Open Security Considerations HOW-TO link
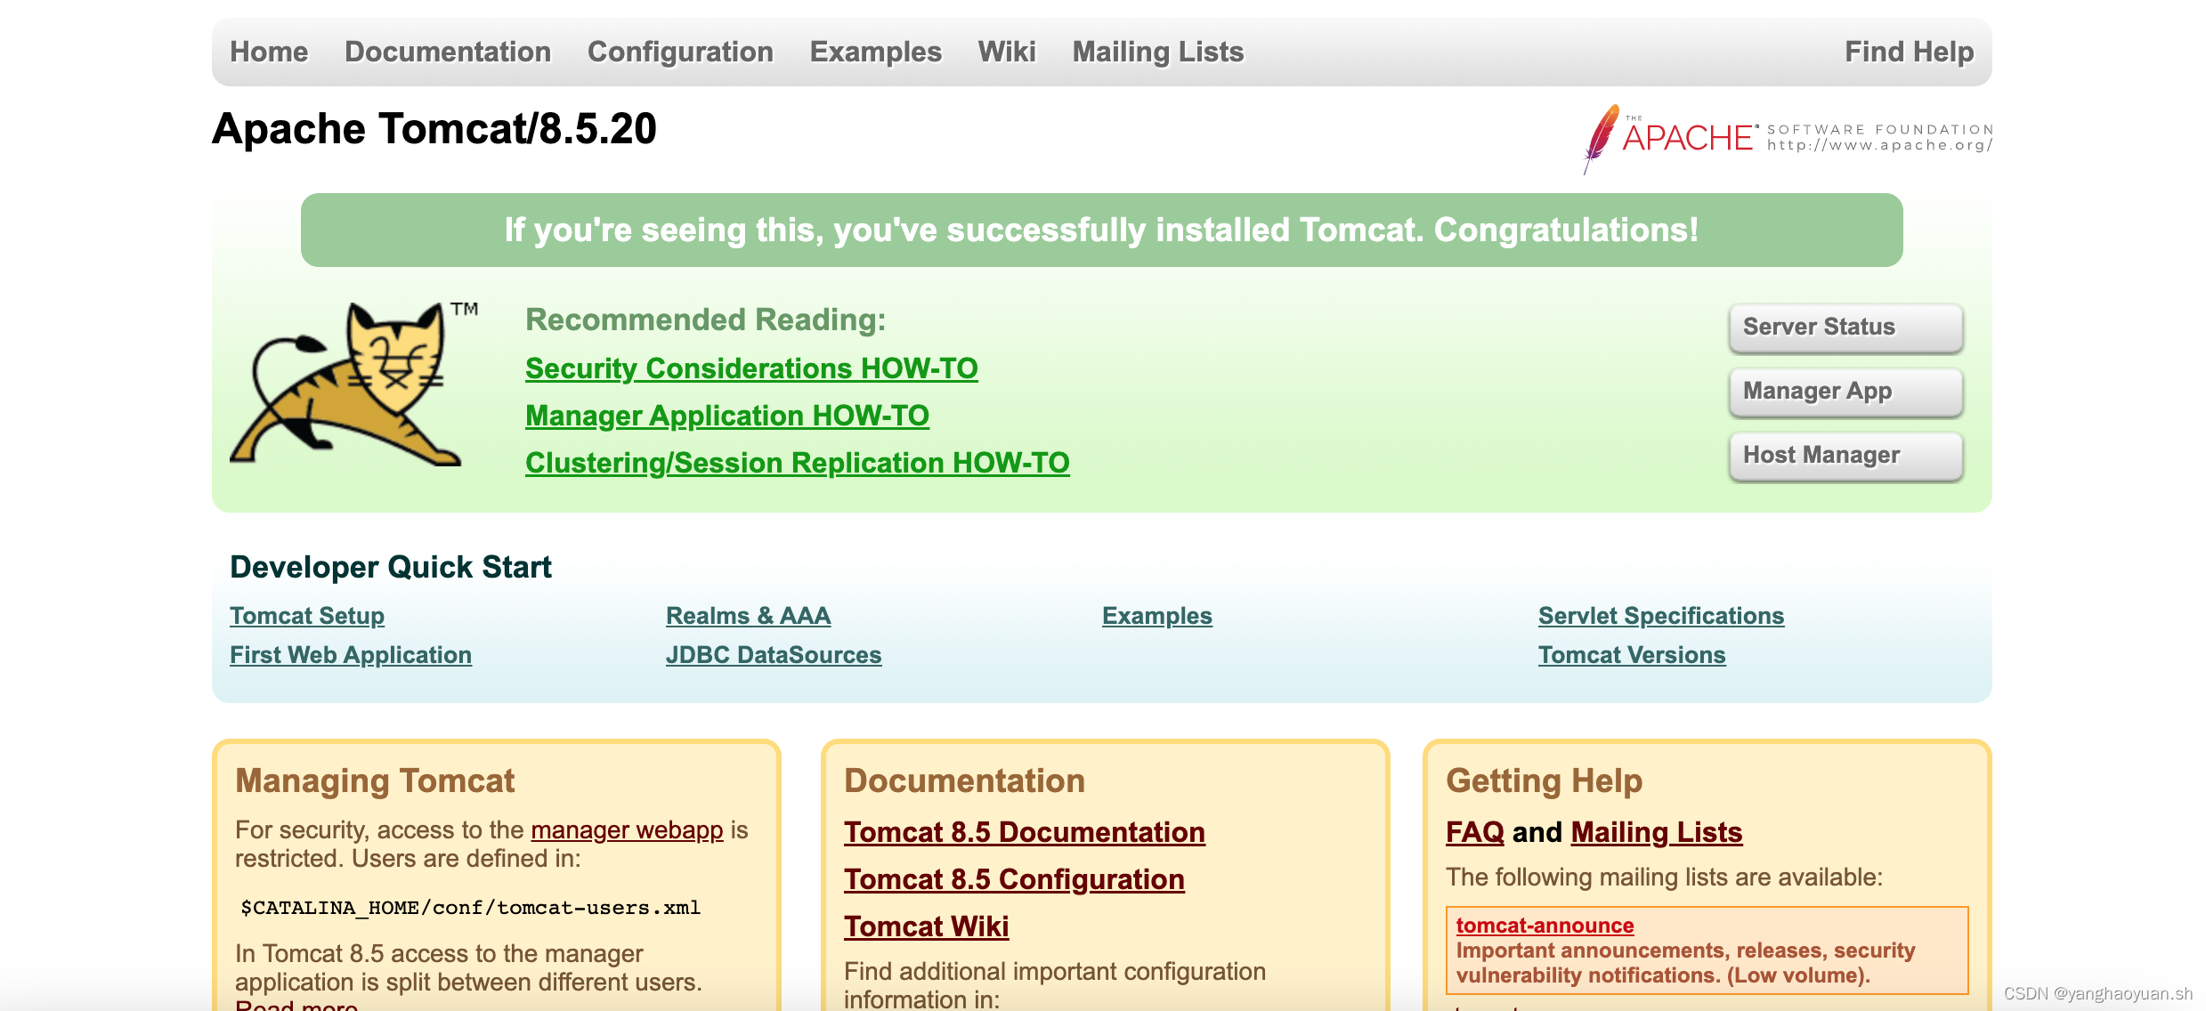This screenshot has height=1011, width=2206. (x=751, y=368)
